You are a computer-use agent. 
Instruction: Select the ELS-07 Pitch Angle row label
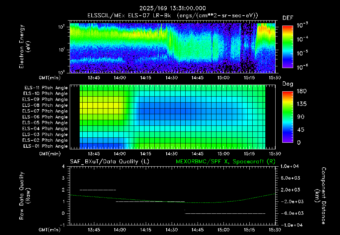pyautogui.click(x=45, y=111)
